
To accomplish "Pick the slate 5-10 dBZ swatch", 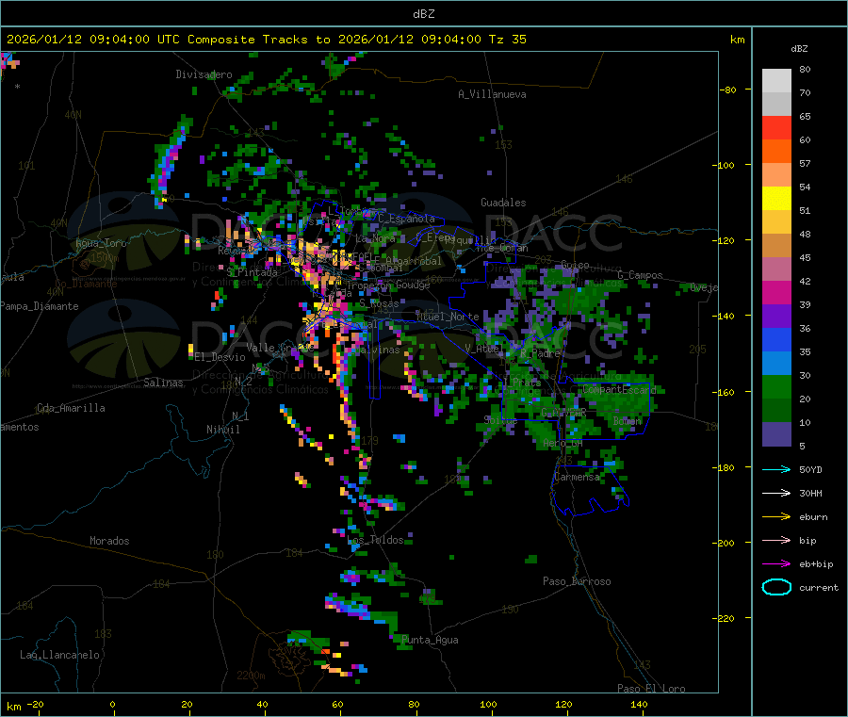I will (x=776, y=434).
